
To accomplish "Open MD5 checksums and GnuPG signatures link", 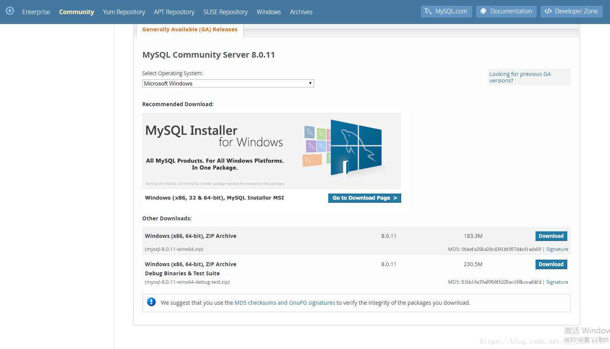I will 284,302.
